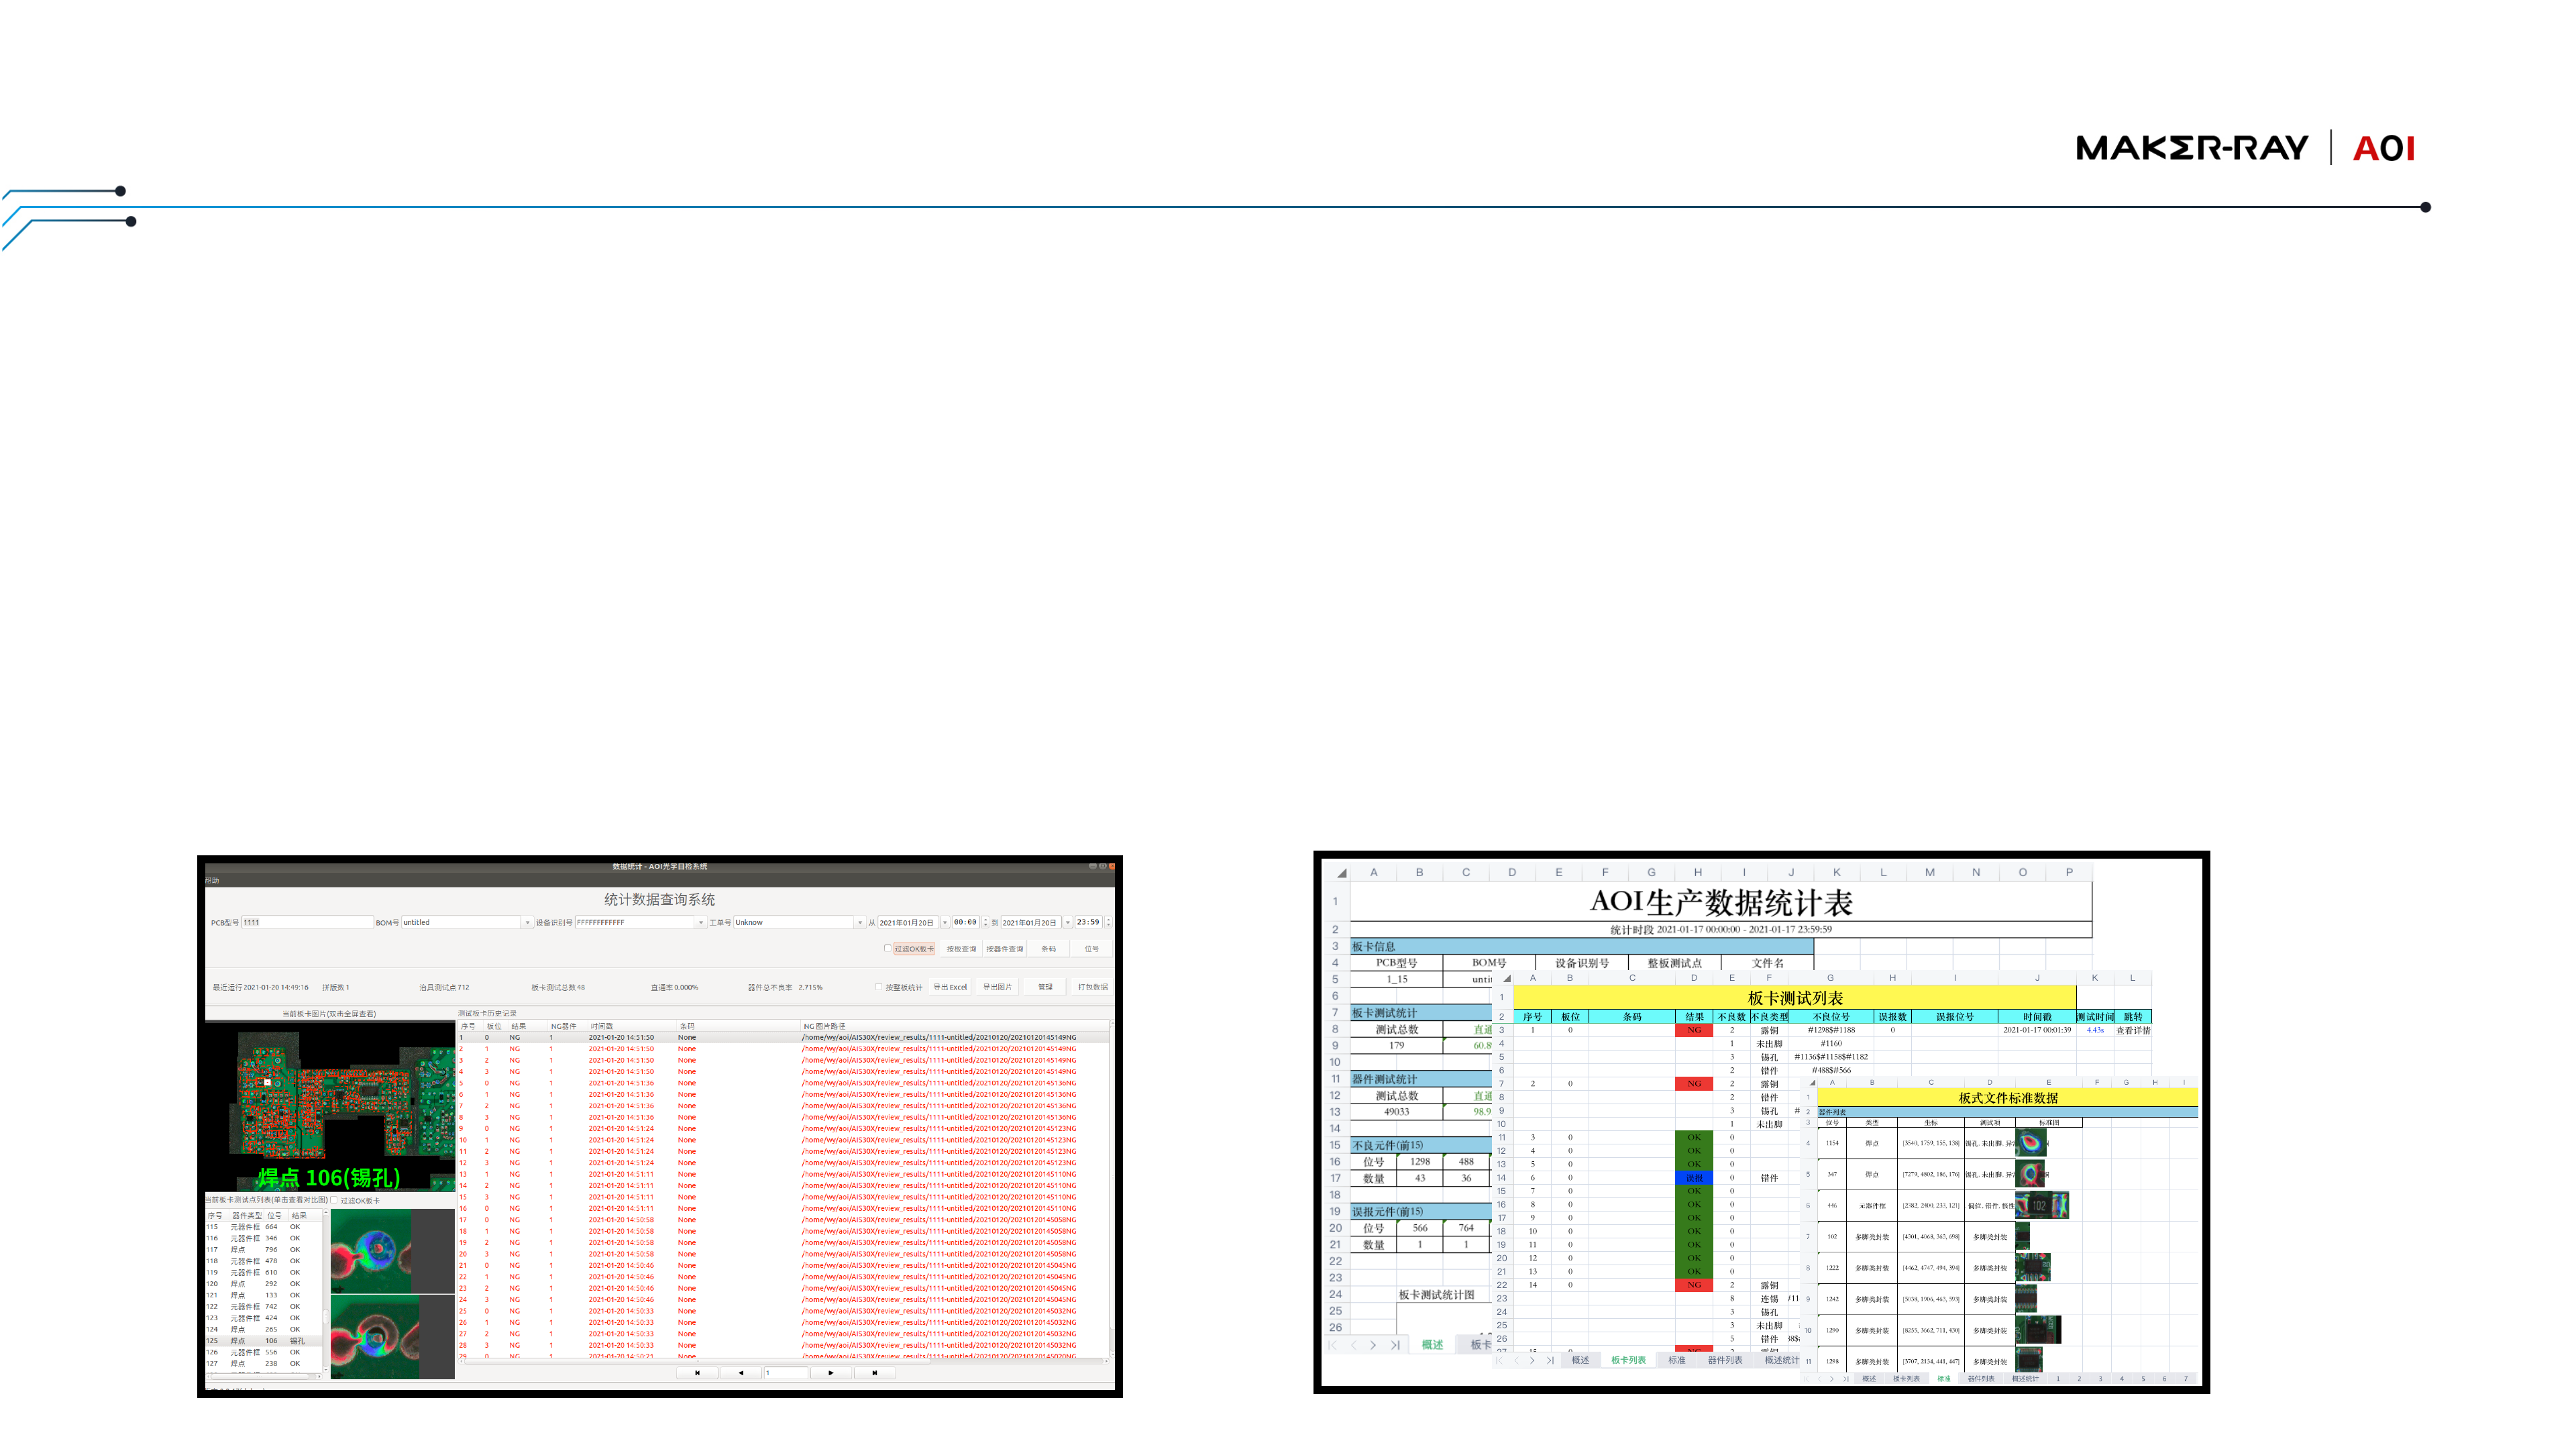Expand the 设备识别号 dropdown
This screenshot has width=2576, height=1449.
tap(700, 922)
